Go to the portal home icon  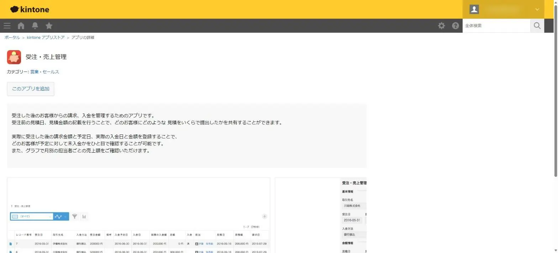coord(21,26)
